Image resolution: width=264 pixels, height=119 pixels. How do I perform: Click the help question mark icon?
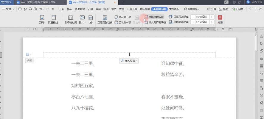click(x=250, y=9)
